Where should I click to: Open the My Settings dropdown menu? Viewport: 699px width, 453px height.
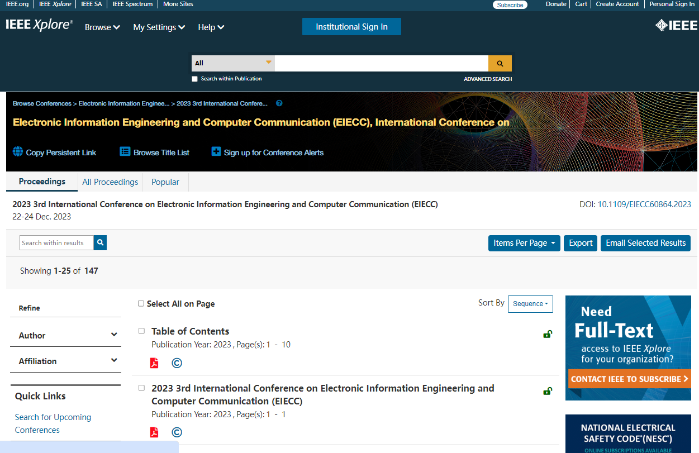pyautogui.click(x=159, y=27)
